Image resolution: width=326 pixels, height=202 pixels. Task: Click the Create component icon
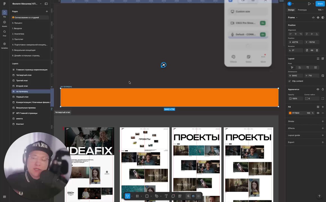318,17
